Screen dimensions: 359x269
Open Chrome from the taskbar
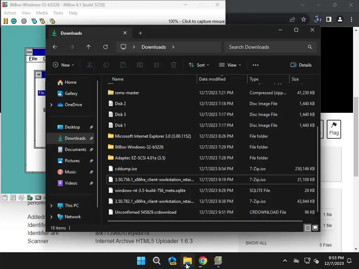click(x=203, y=261)
